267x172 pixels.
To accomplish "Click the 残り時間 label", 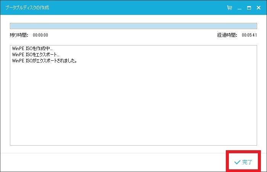I will 19,35.
